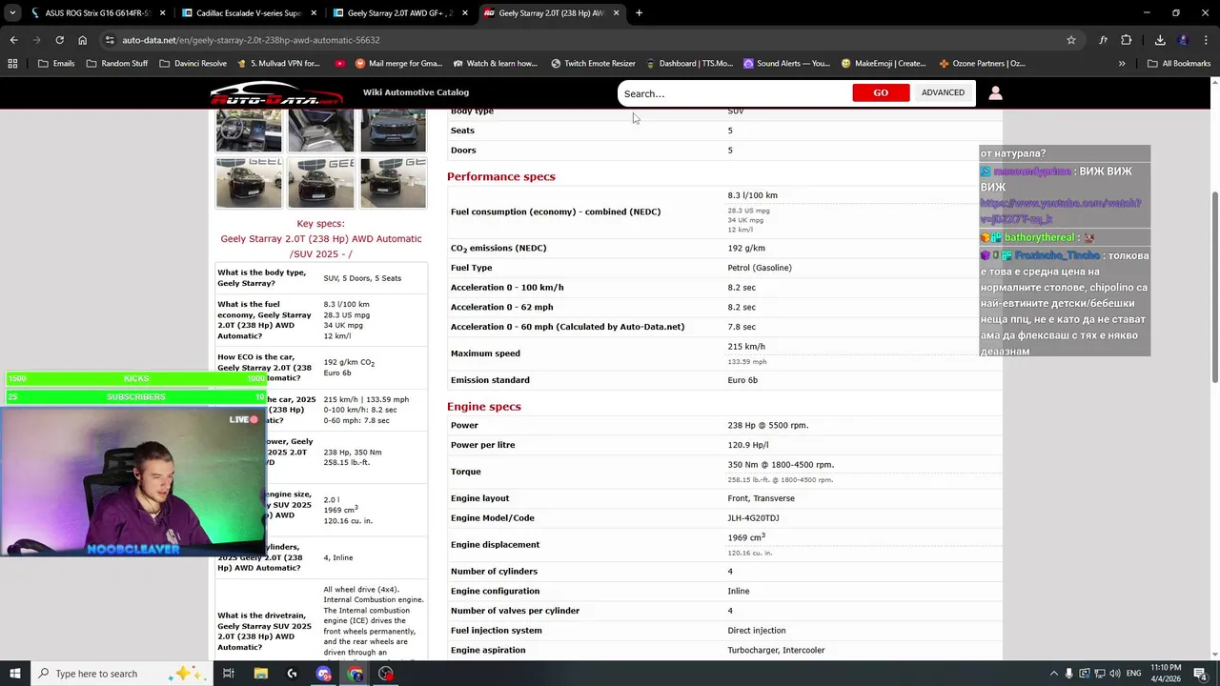The image size is (1220, 686).
Task: Open File Explorer from the taskbar
Action: [x=261, y=674]
